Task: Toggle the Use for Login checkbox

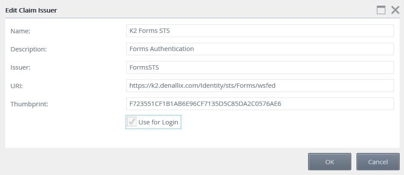Action: [132, 122]
